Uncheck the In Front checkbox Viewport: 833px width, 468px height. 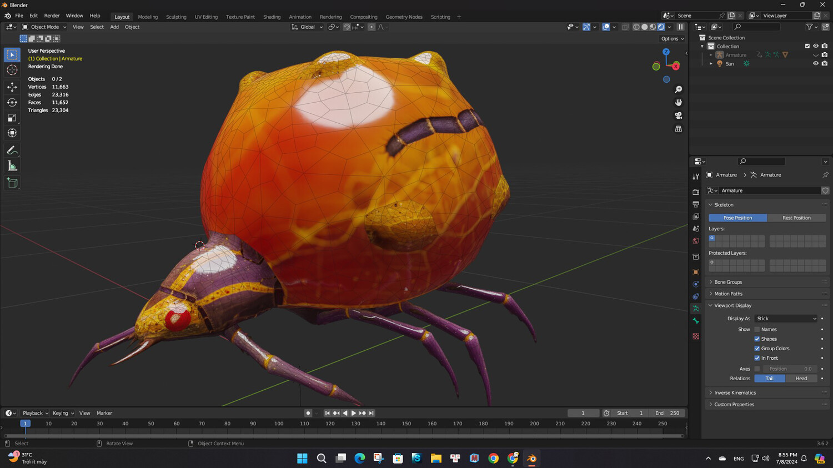point(757,358)
